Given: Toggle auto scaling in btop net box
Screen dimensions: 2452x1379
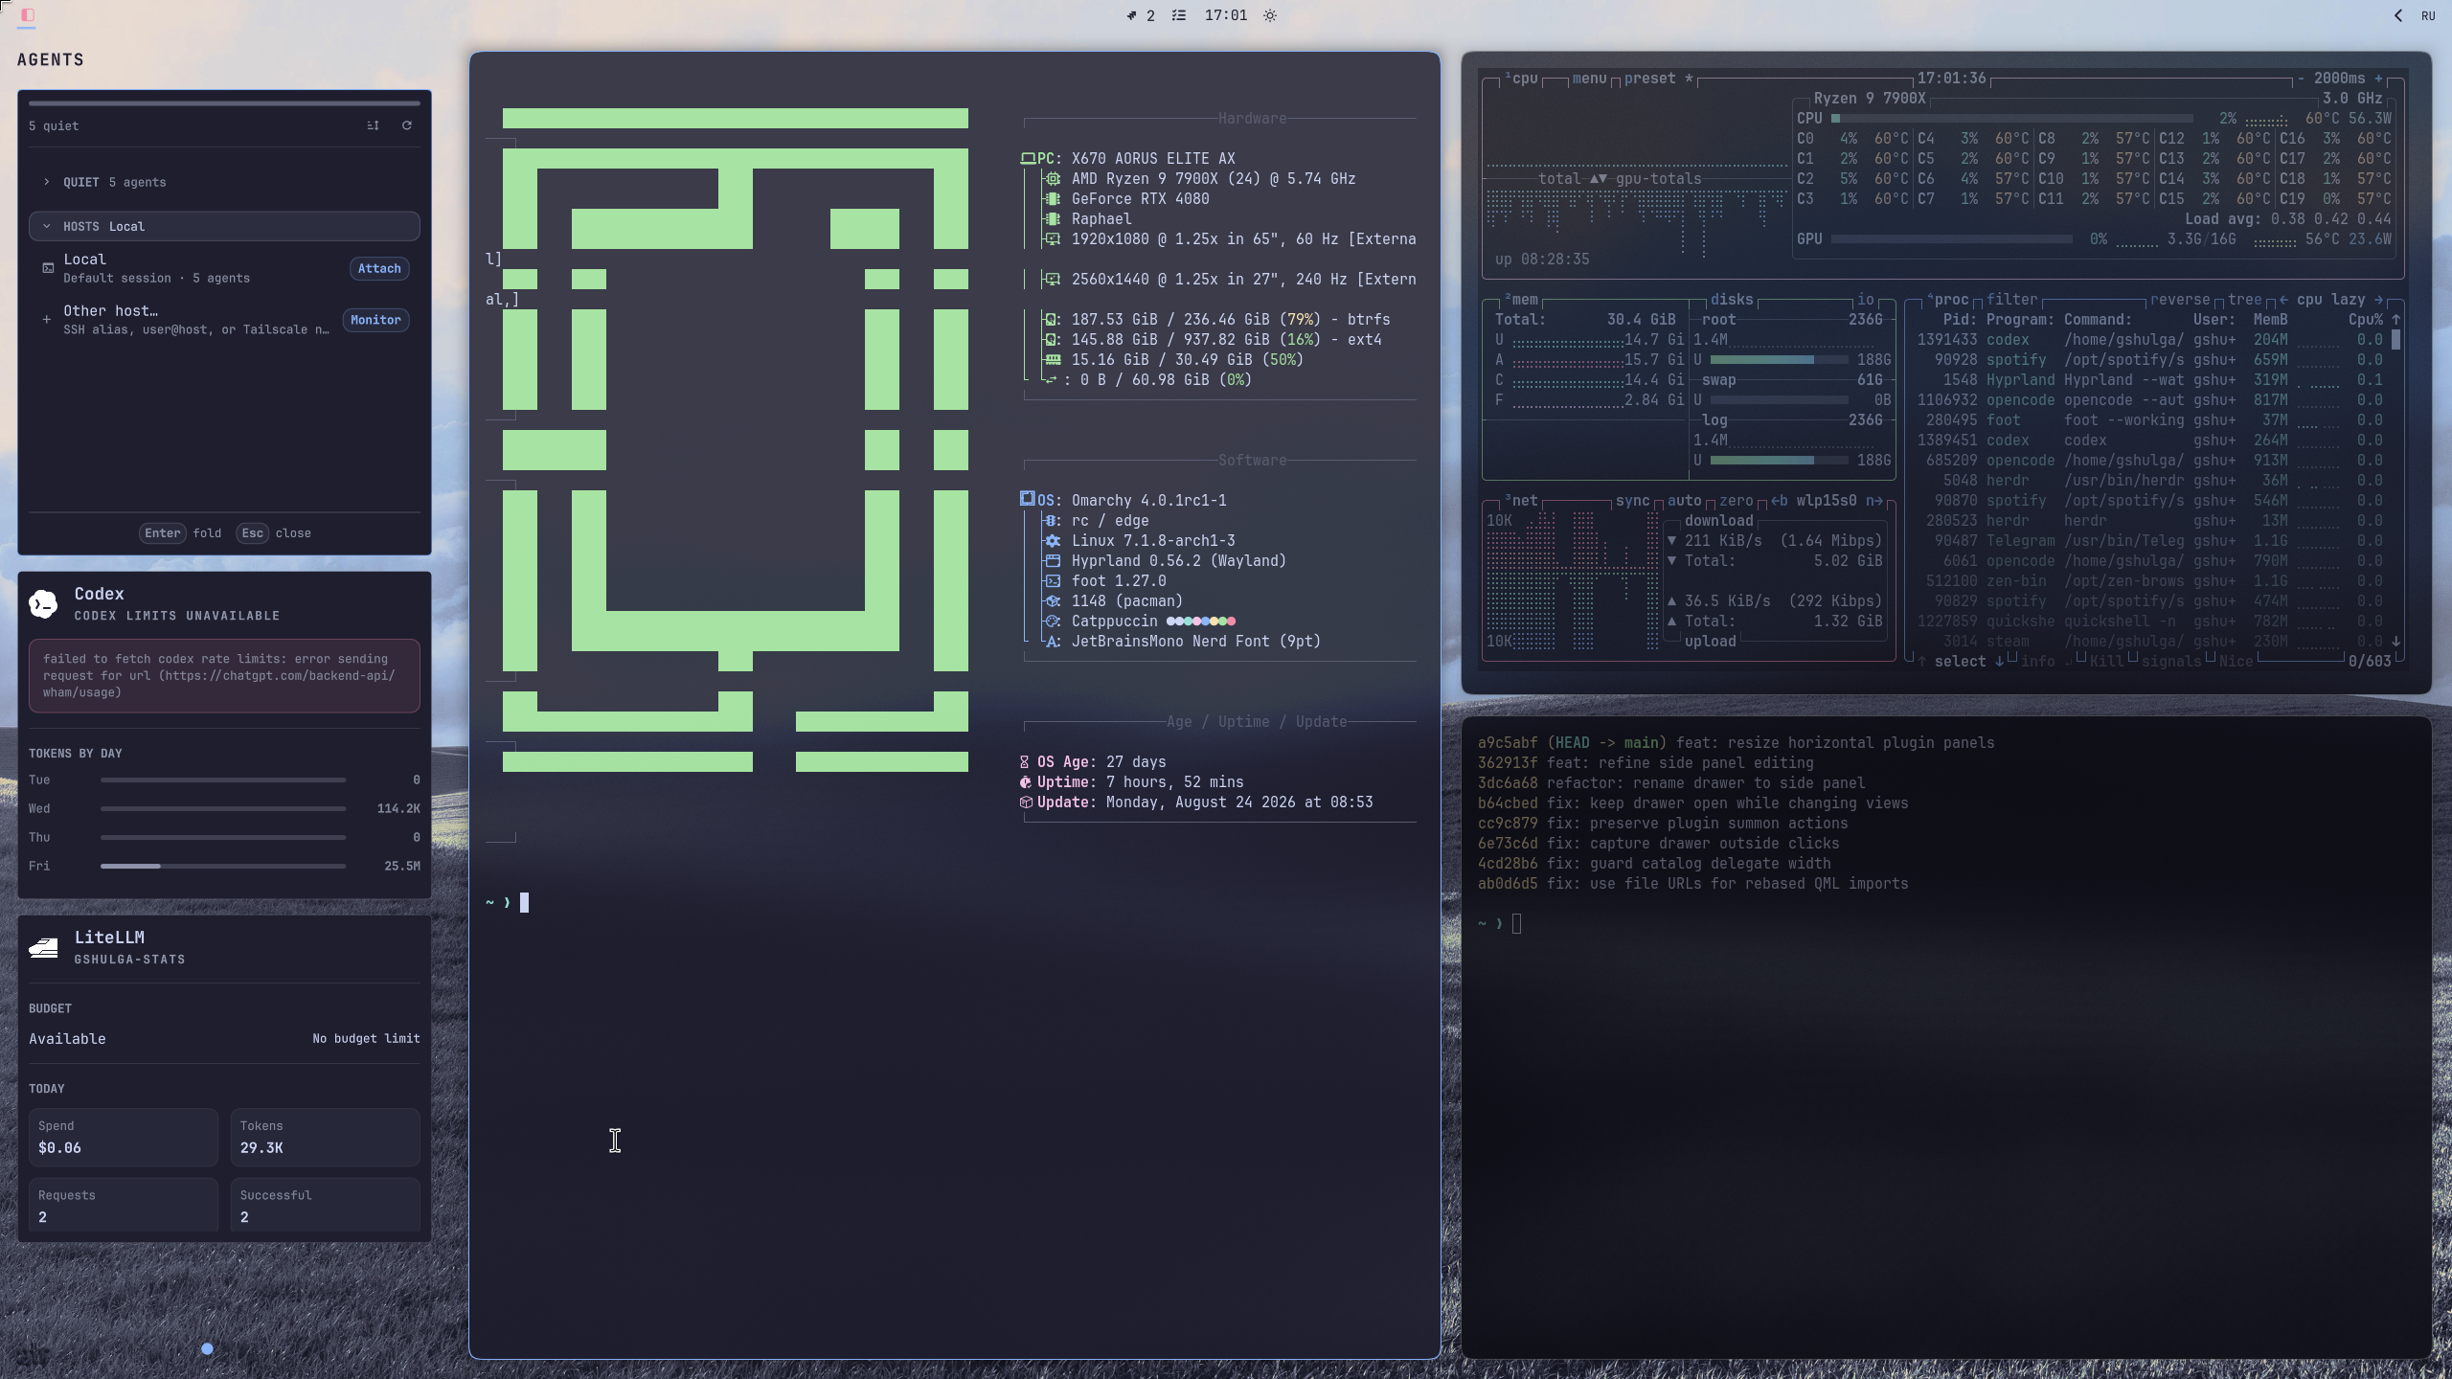Looking at the screenshot, I should point(1684,501).
